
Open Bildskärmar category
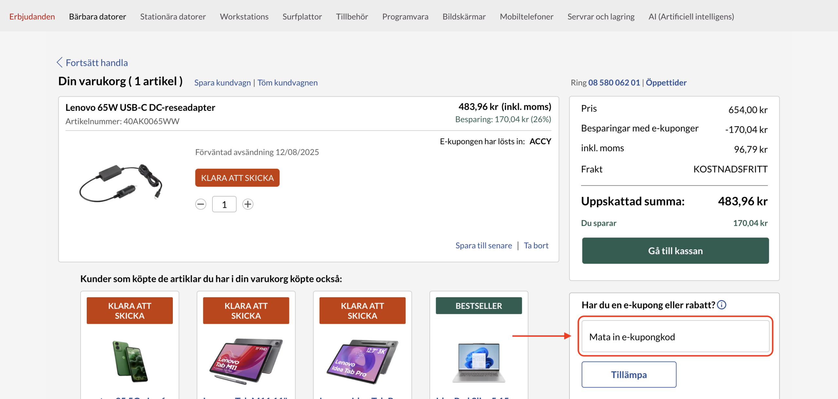[x=464, y=16]
